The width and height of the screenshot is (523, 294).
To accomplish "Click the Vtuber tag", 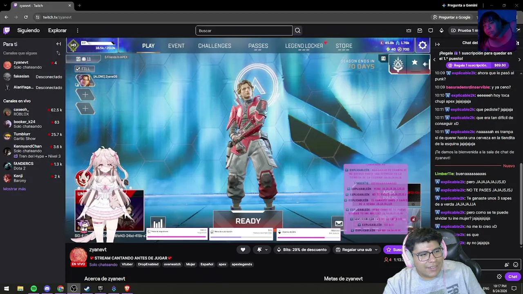I will [127, 264].
